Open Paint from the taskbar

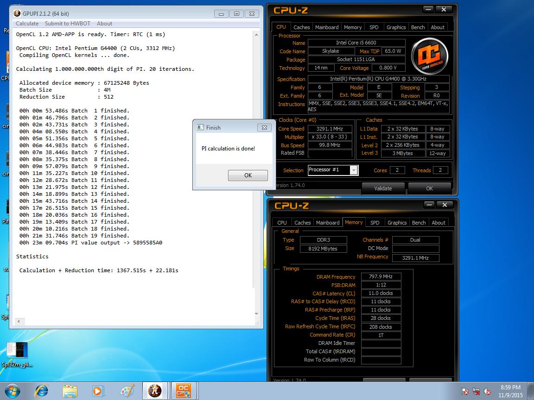127,391
